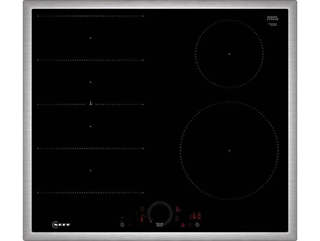
Task: Select the zone display showing E
Action: (143, 218)
